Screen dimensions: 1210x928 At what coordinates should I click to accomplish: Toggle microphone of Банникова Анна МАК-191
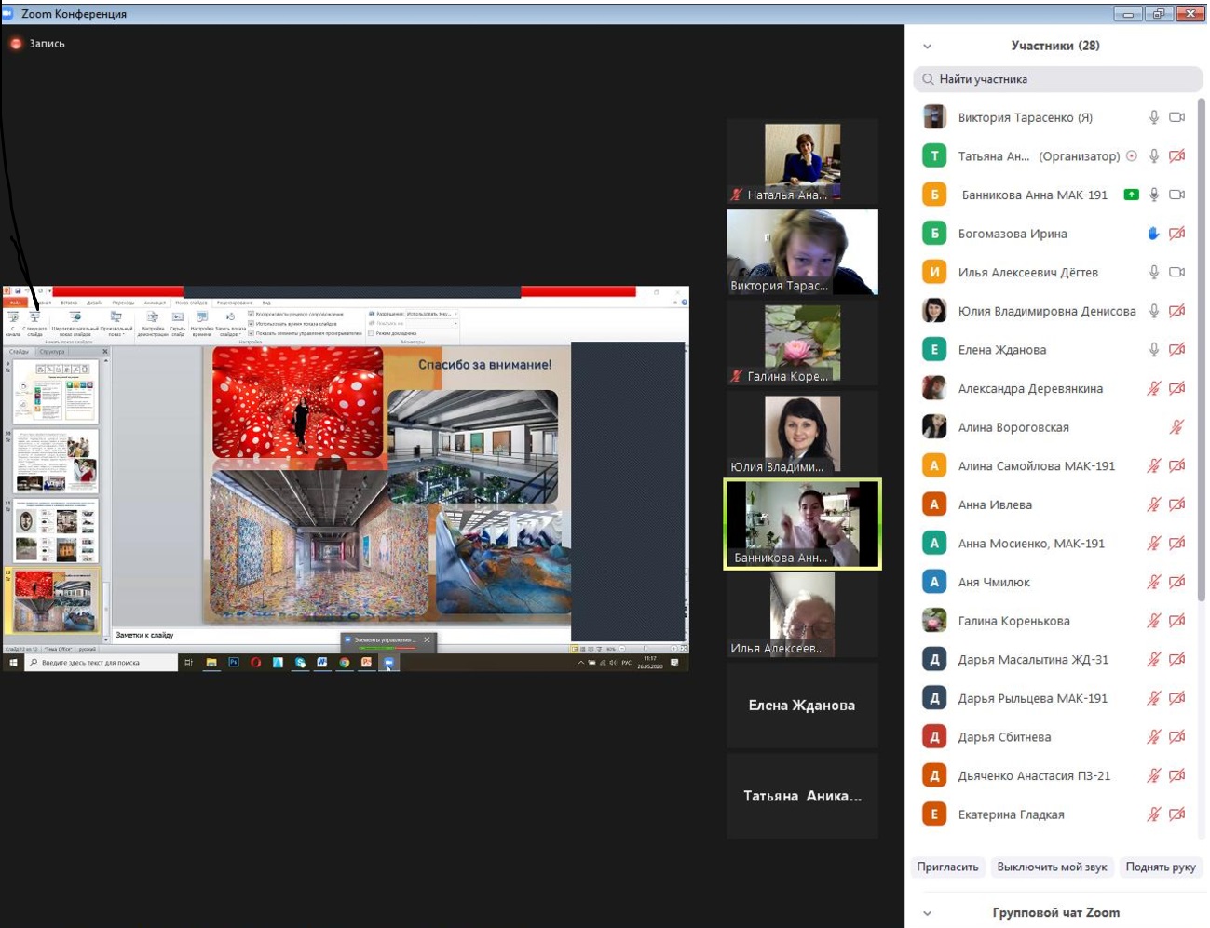point(1153,195)
